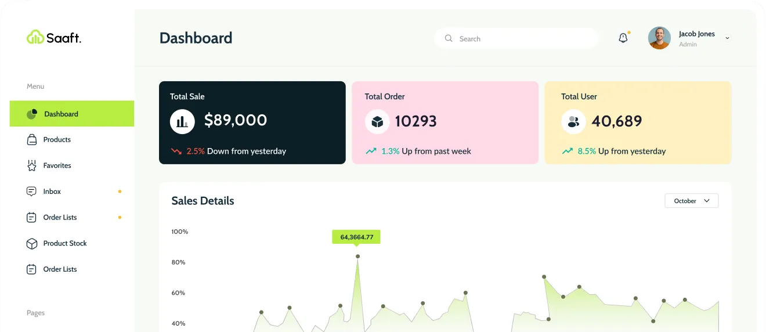Select the Total User card
766x332 pixels.
click(638, 122)
